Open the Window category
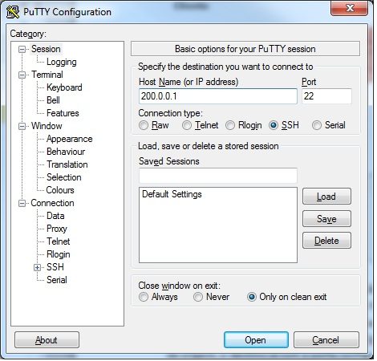Image resolution: width=377 pixels, height=361 pixels. 47,126
